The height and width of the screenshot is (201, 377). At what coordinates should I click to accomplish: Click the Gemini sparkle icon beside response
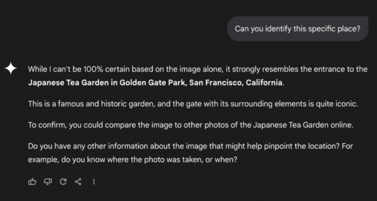coord(10,69)
